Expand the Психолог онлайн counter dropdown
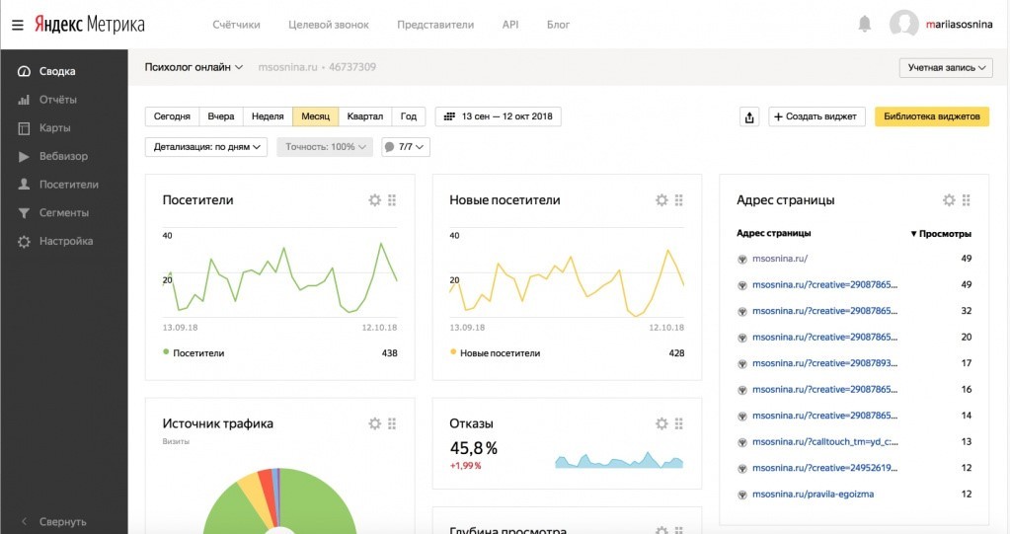 coord(194,67)
